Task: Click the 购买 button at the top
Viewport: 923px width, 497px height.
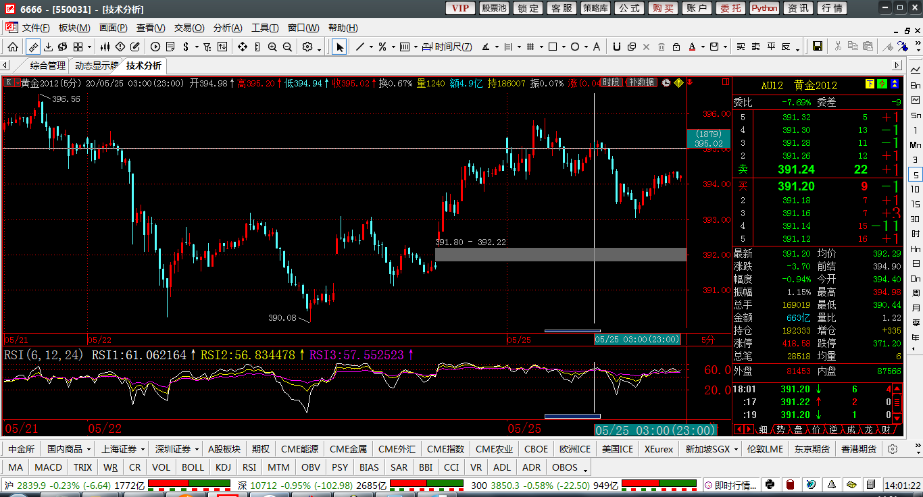Action: coord(663,8)
